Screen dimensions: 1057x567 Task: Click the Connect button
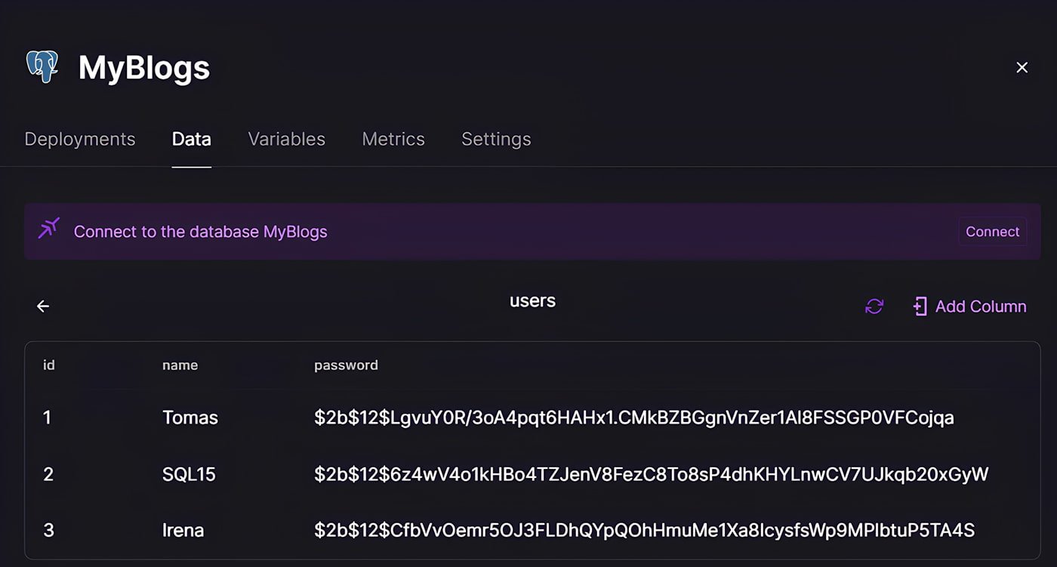(992, 232)
